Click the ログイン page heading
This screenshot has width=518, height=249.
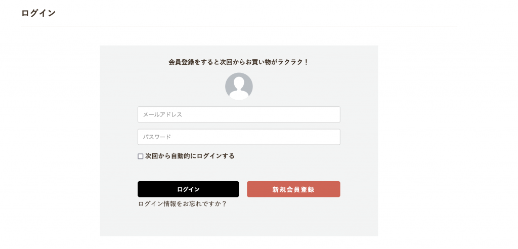pyautogui.click(x=38, y=13)
